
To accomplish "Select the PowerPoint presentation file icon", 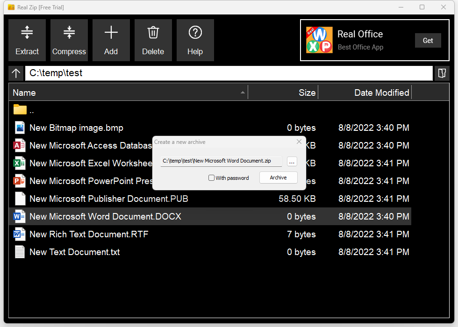I will click(19, 181).
